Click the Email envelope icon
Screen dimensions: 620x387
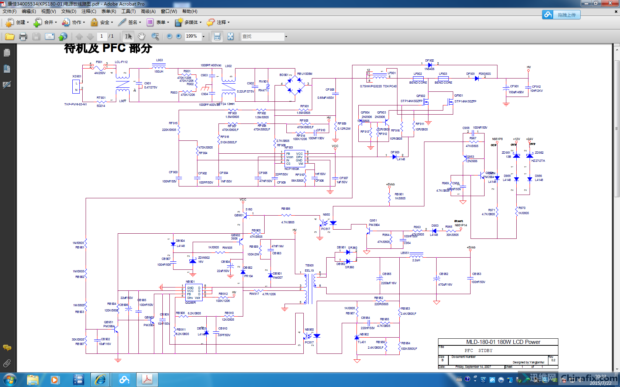[x=49, y=36]
